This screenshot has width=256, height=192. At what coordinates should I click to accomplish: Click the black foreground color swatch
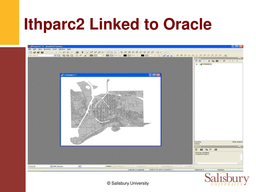pyautogui.click(x=125, y=55)
